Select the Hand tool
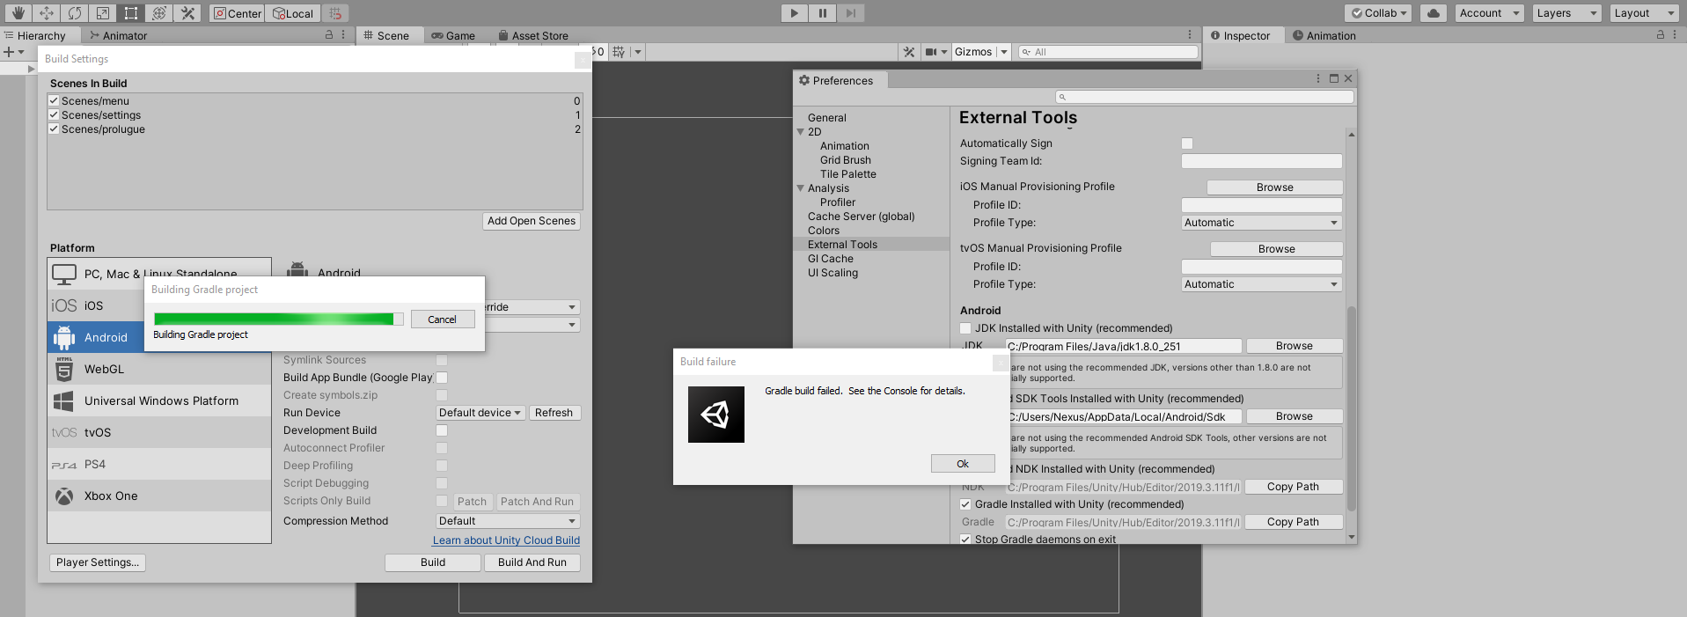 pos(18,13)
